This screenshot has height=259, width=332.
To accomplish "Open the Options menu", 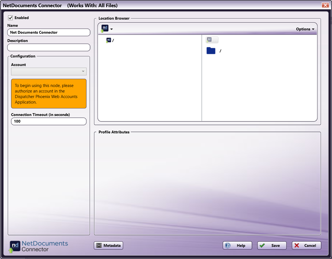I will coord(305,29).
